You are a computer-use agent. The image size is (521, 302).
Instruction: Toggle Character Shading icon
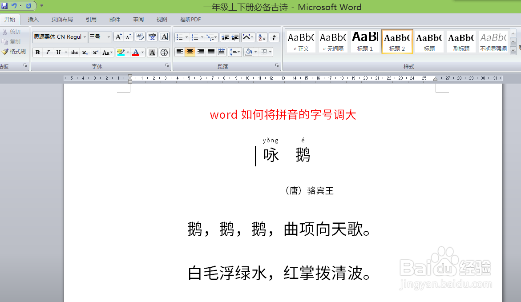click(x=152, y=52)
